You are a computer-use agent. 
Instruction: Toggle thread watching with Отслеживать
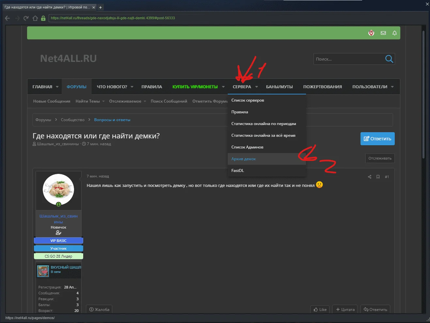tap(380, 158)
